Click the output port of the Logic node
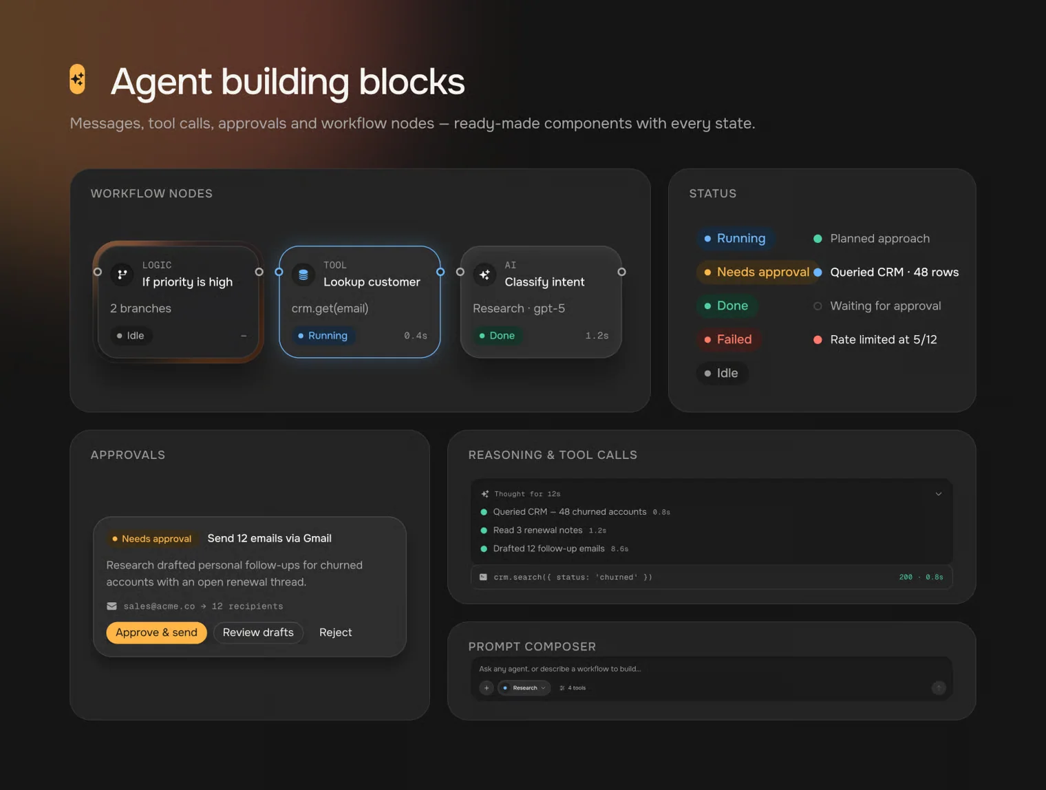Viewport: 1046px width, 790px height. (259, 272)
